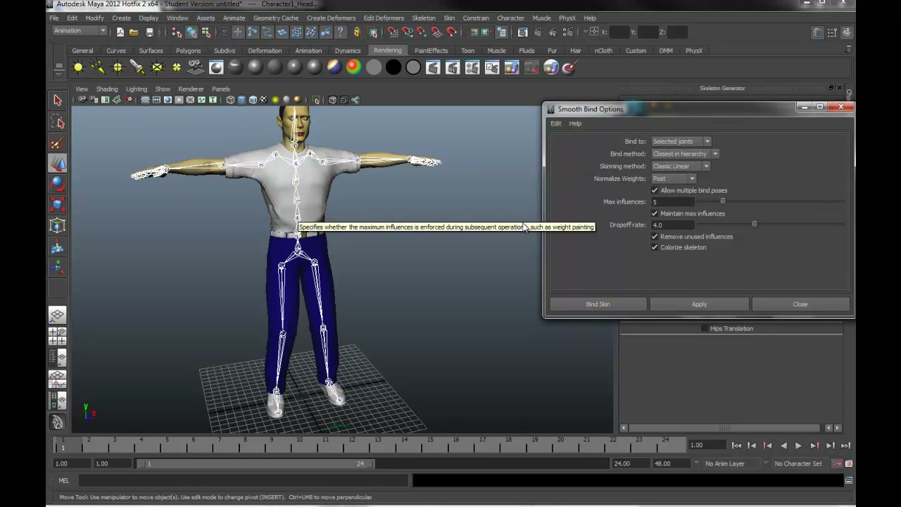The height and width of the screenshot is (507, 901).
Task: Click the Apply button
Action: pyautogui.click(x=699, y=304)
